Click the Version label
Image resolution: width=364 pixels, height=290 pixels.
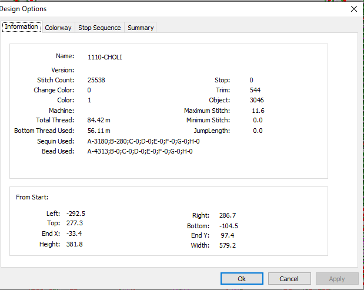coord(63,70)
